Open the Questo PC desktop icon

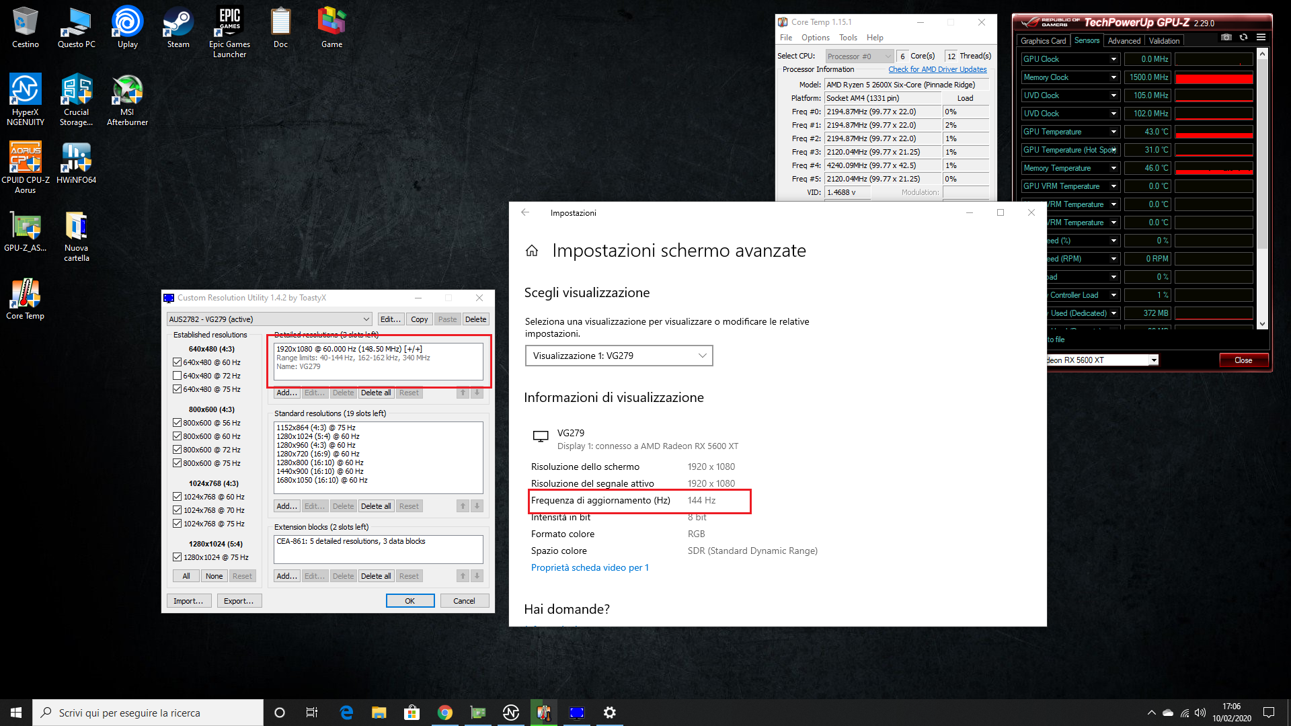pos(76,27)
